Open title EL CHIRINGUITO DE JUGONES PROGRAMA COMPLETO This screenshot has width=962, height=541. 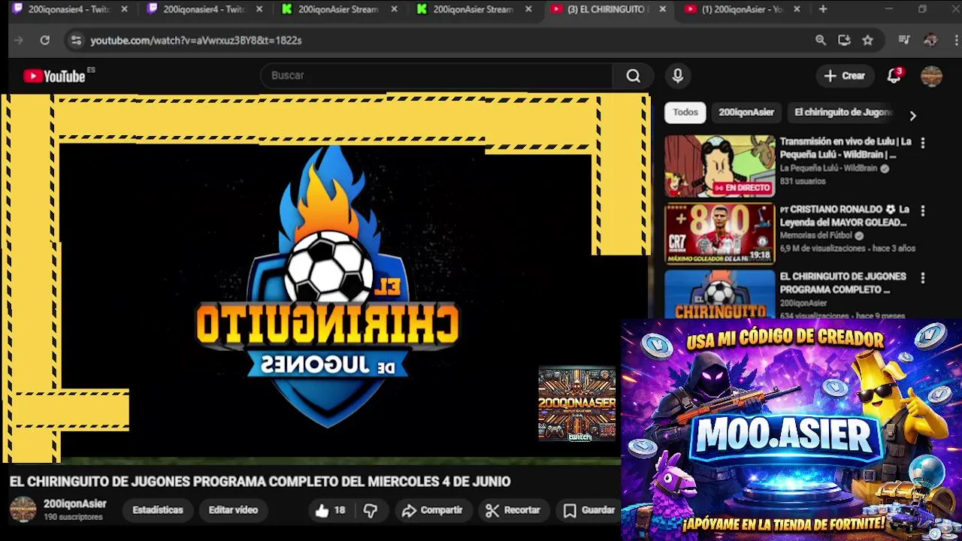843,283
